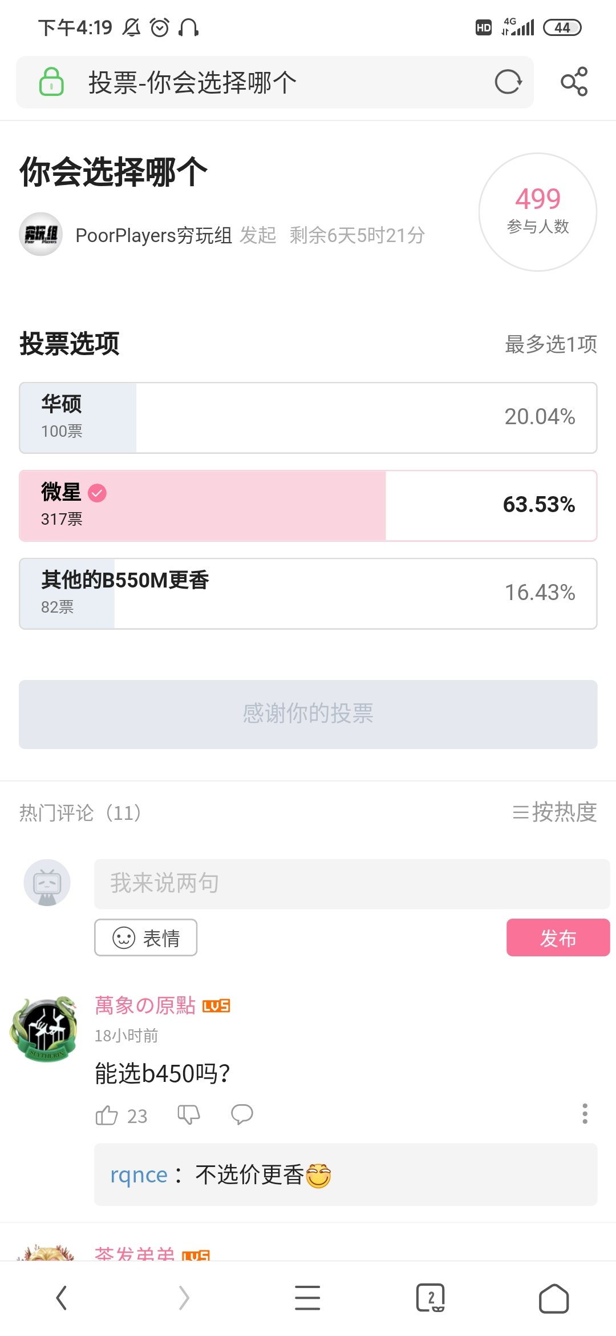The width and height of the screenshot is (616, 1336).
Task: Select the 微星 vote option
Action: click(308, 506)
